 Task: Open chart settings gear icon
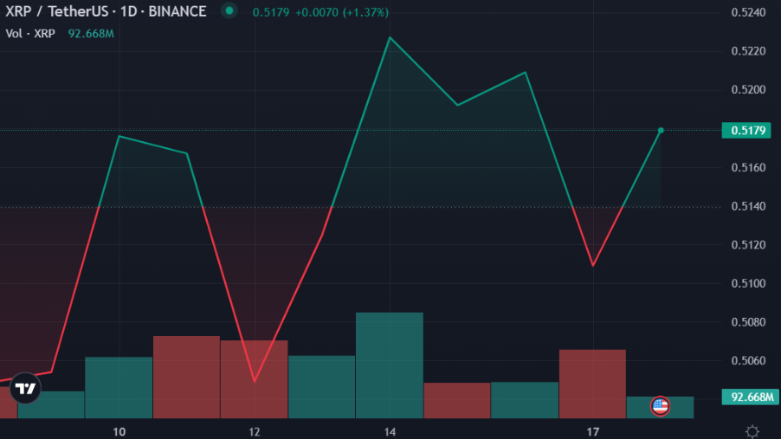click(752, 431)
